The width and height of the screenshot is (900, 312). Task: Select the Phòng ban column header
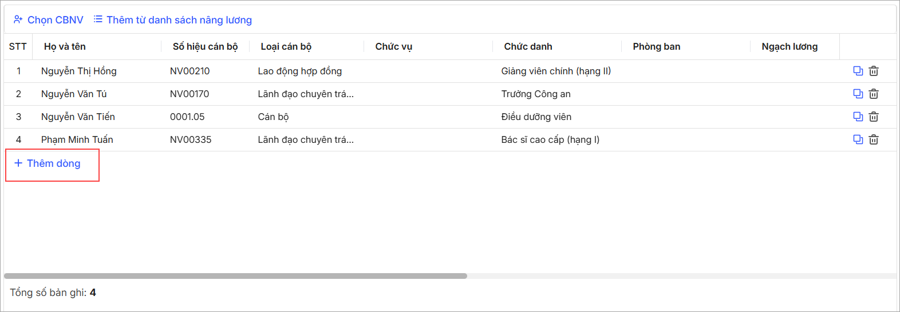(x=657, y=47)
